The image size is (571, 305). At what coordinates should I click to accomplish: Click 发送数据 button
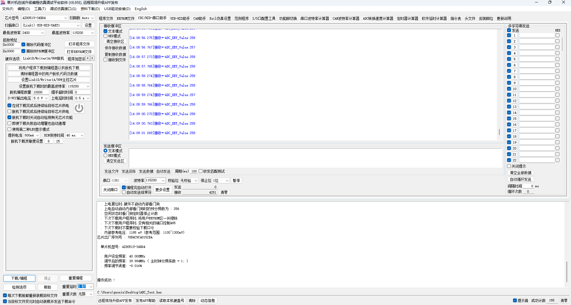(146, 171)
